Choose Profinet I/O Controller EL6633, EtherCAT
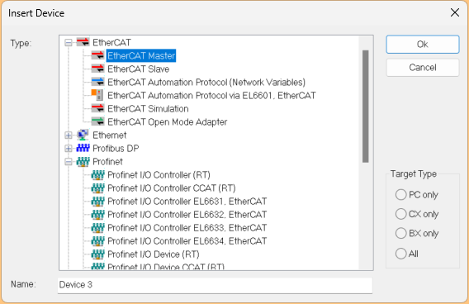This screenshot has height=304, width=469. point(187,228)
